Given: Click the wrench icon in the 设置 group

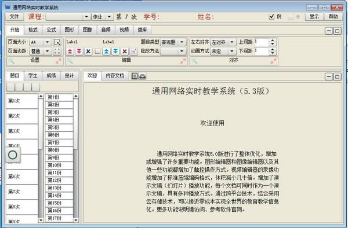Looking at the screenshot, I should coord(12,61).
